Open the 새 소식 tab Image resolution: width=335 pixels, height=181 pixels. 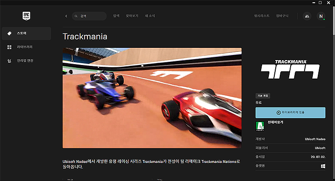click(x=150, y=16)
